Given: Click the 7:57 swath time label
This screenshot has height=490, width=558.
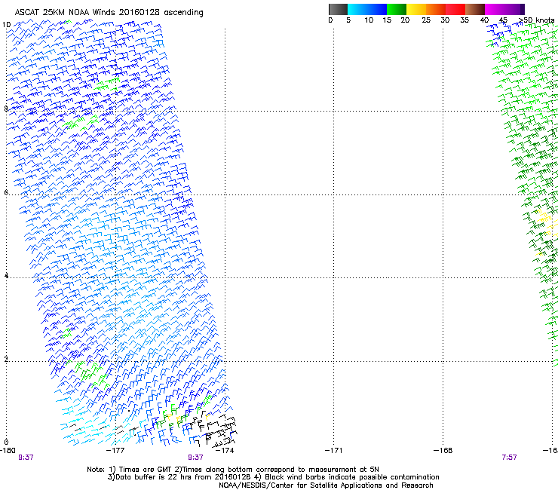Looking at the screenshot, I should [x=509, y=458].
